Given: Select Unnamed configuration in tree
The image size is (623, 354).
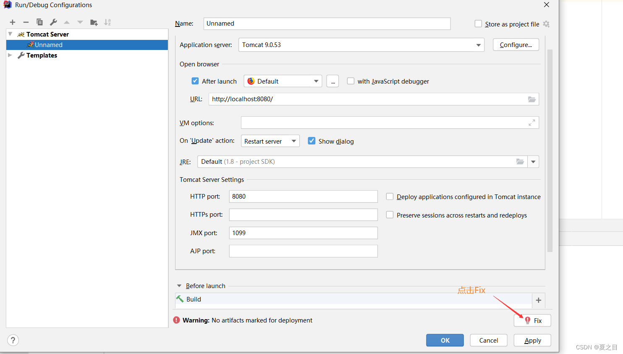Looking at the screenshot, I should (87, 45).
